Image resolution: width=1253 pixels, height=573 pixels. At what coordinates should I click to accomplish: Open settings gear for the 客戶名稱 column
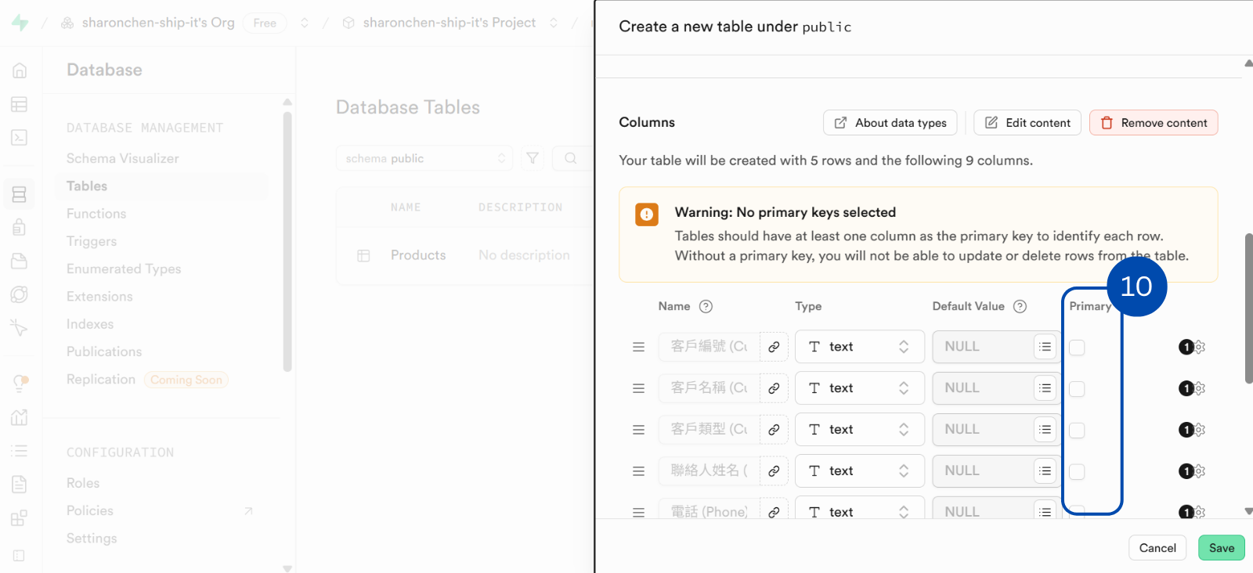click(x=1199, y=388)
